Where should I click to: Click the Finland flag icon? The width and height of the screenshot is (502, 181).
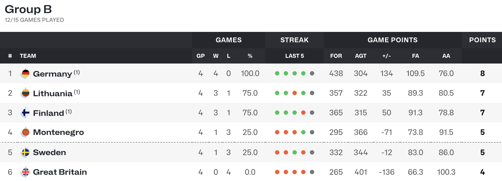[x=25, y=113]
